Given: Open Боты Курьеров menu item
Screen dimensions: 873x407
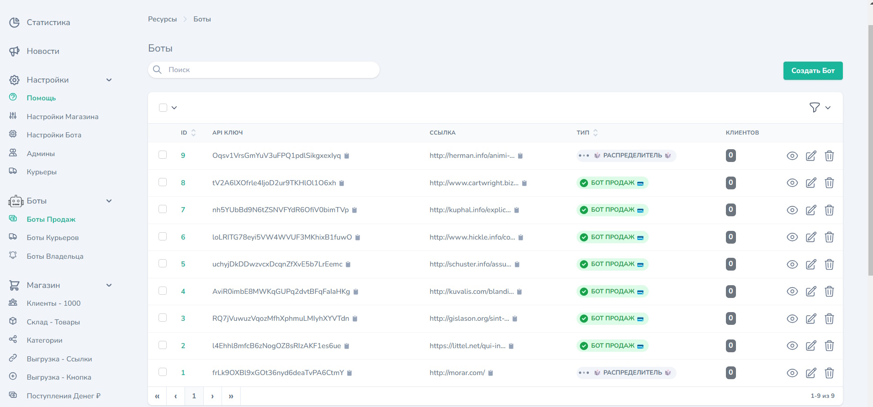Looking at the screenshot, I should (x=53, y=238).
